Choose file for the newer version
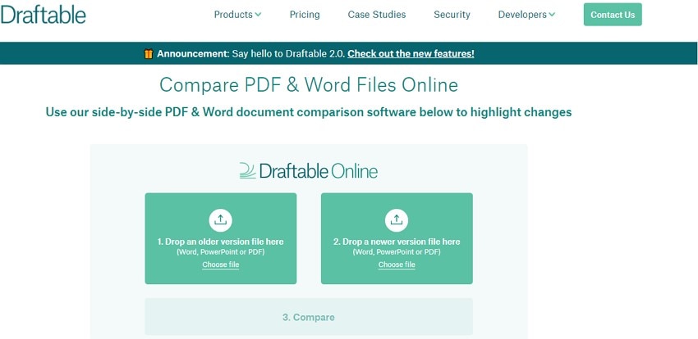 pos(397,265)
